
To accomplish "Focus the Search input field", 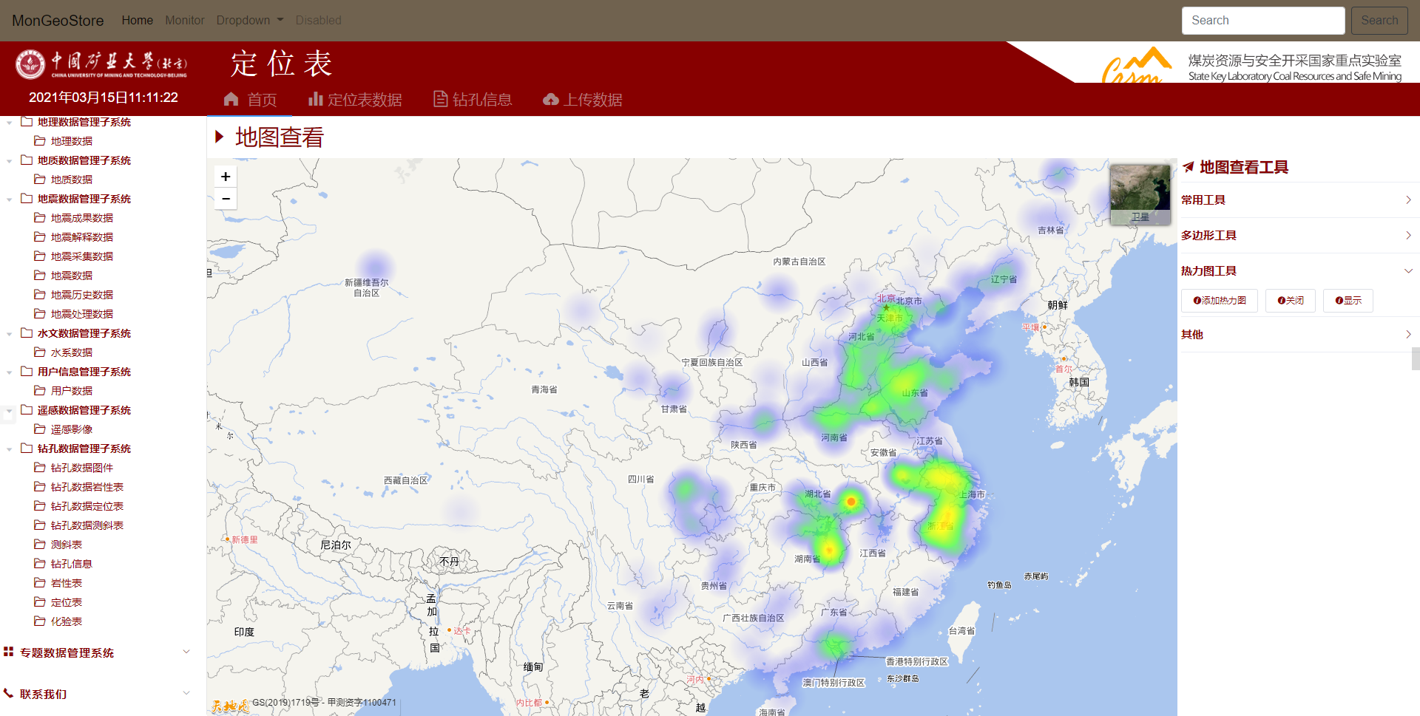I will (x=1262, y=21).
